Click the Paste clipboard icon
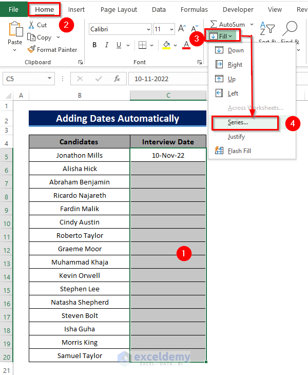The height and width of the screenshot is (375, 308). [x=15, y=29]
